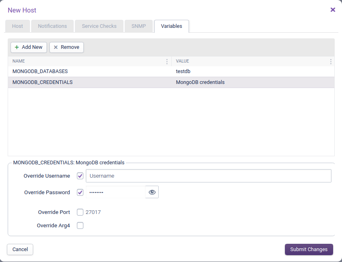The image size is (342, 262).
Task: Close the New Host dialog
Action: [333, 9]
